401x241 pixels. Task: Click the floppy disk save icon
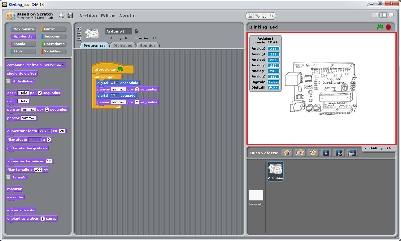click(70, 16)
